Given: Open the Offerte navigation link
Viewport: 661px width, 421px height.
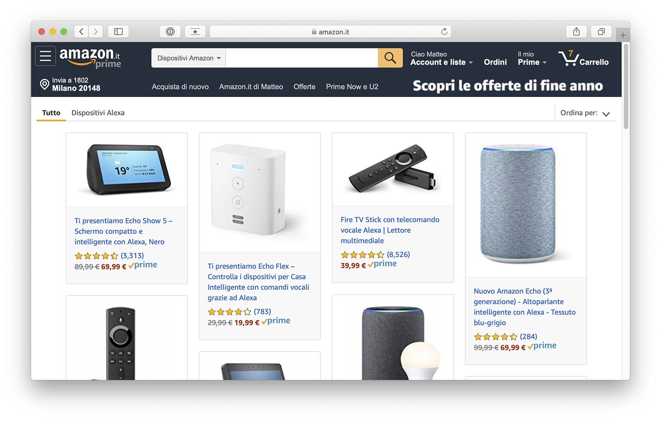Looking at the screenshot, I should (x=304, y=87).
